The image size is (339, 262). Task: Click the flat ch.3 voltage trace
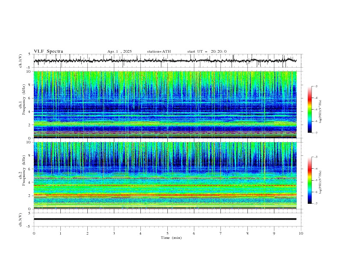click(x=165, y=219)
